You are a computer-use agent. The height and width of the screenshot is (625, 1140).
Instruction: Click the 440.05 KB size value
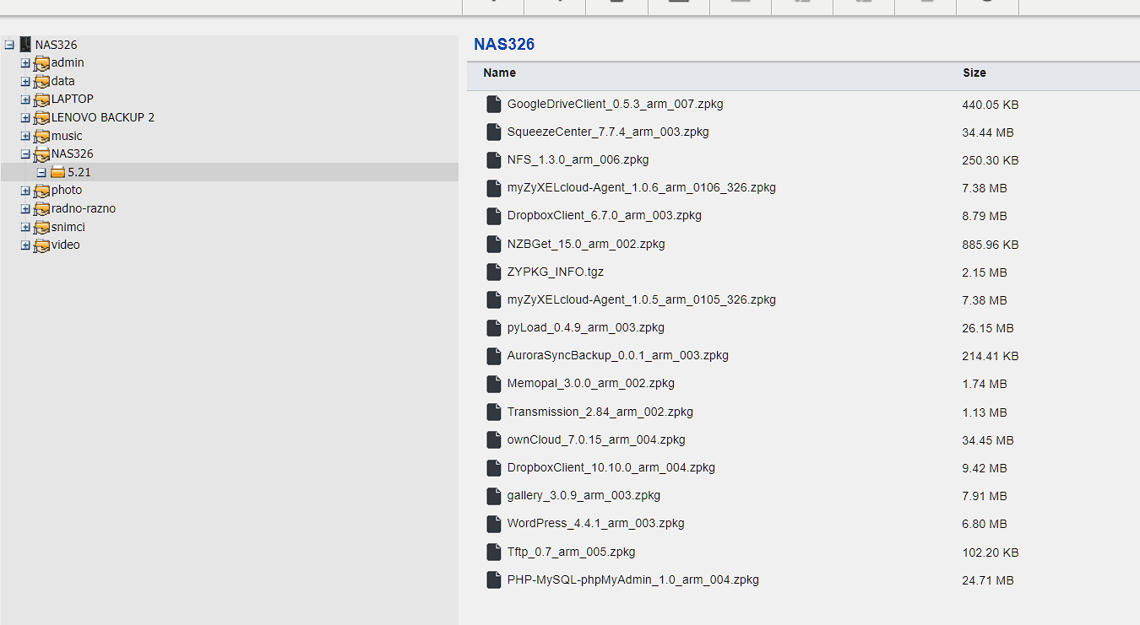[x=991, y=105]
